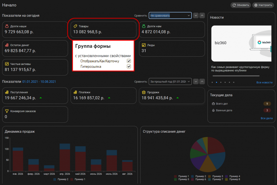
Task: Open the За прошлый год compare dropdown
Action: (x=170, y=81)
